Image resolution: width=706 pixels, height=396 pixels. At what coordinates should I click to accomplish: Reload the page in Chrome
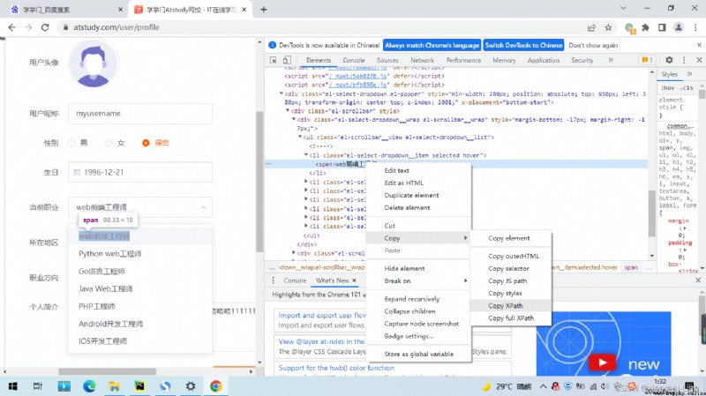pos(45,27)
